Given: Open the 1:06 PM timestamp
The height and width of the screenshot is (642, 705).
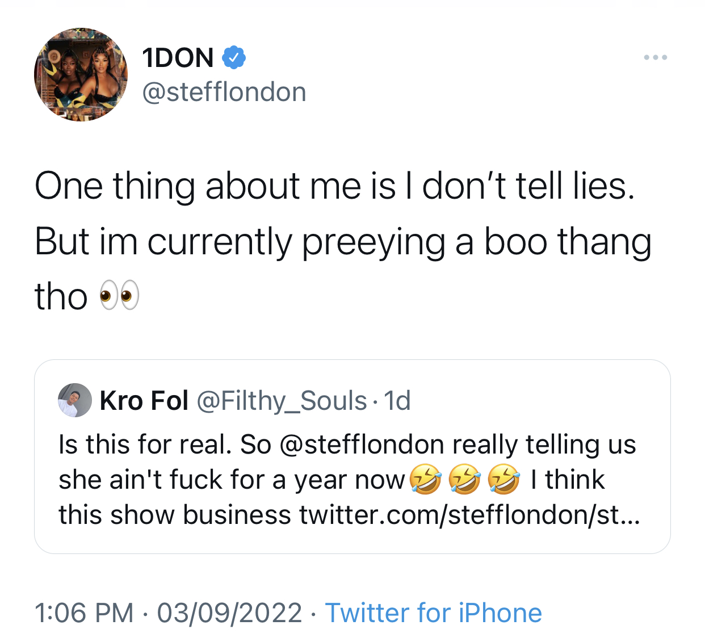Looking at the screenshot, I should pyautogui.click(x=84, y=613).
